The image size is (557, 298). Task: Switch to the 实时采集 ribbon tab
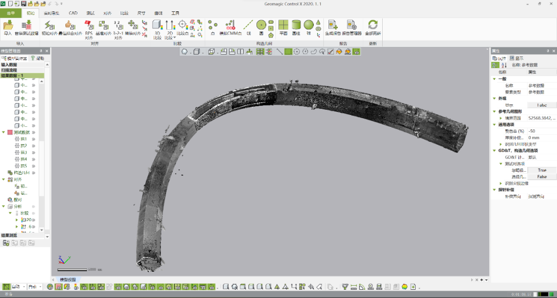click(52, 13)
